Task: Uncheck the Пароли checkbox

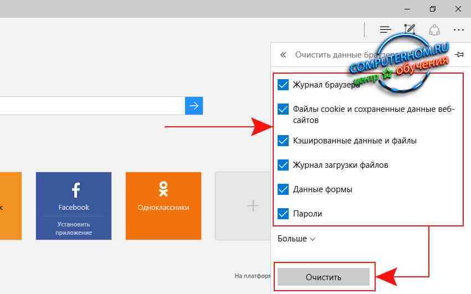Action: (283, 214)
